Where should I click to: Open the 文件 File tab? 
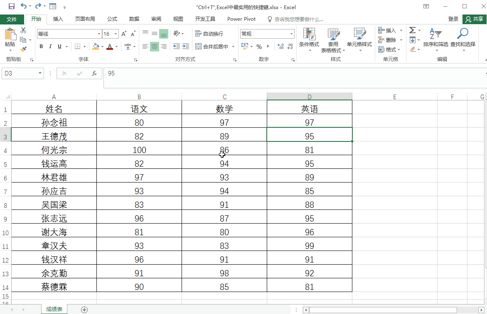pyautogui.click(x=12, y=19)
